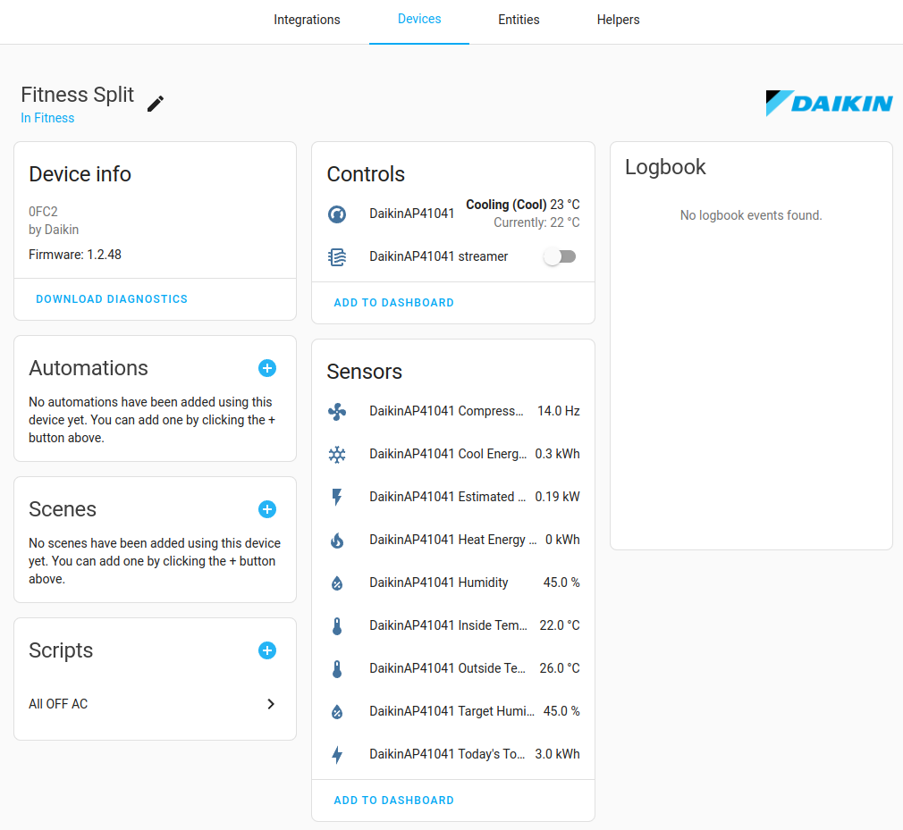Open DaikinAP41041 Compressor sensor row label

(446, 411)
